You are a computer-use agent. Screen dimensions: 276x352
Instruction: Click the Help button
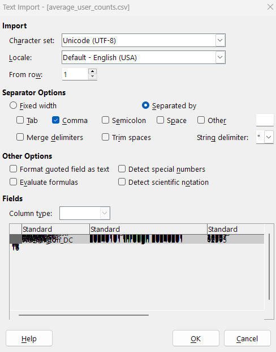pyautogui.click(x=29, y=338)
